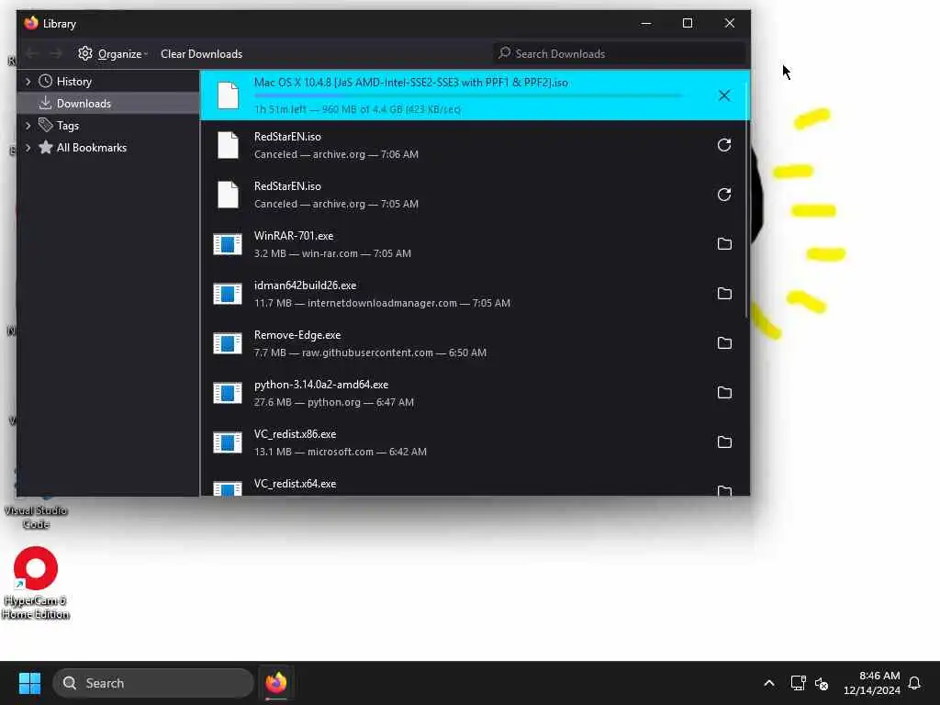
Task: Click the python installer file icon
Action: (x=228, y=393)
